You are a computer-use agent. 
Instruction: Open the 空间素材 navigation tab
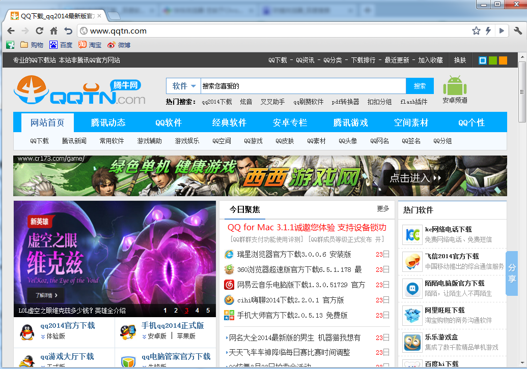click(x=411, y=122)
